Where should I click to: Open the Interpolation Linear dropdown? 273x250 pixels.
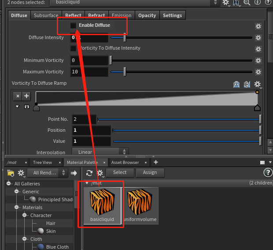tap(100, 152)
